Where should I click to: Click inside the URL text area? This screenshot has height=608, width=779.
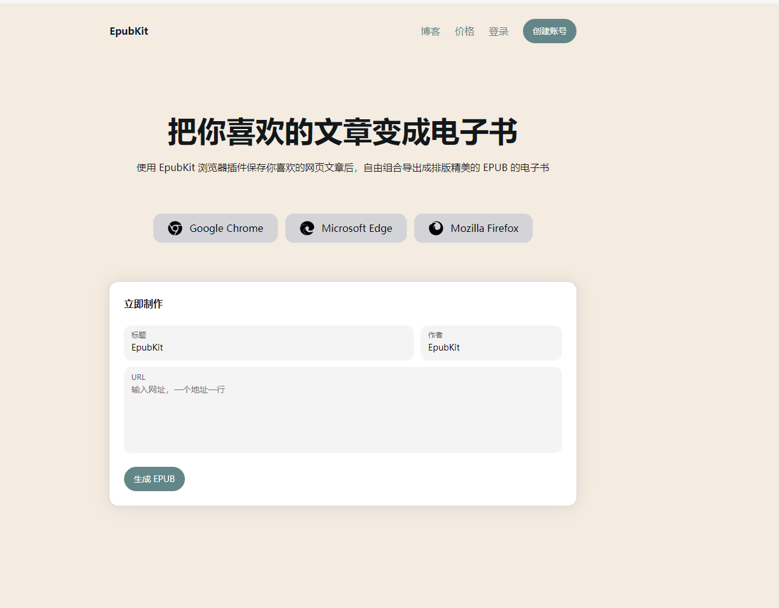[x=343, y=417]
